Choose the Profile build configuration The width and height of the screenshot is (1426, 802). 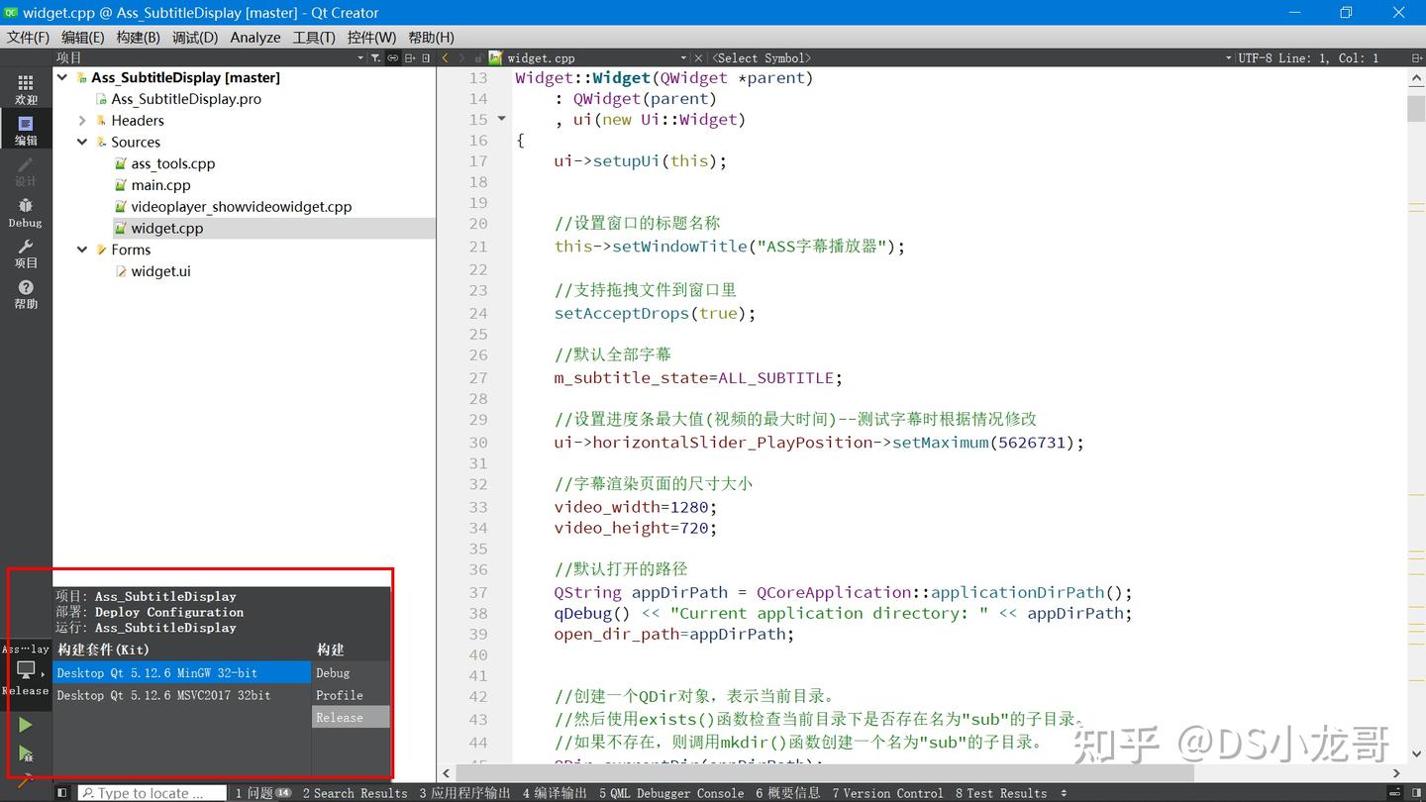(x=351, y=696)
